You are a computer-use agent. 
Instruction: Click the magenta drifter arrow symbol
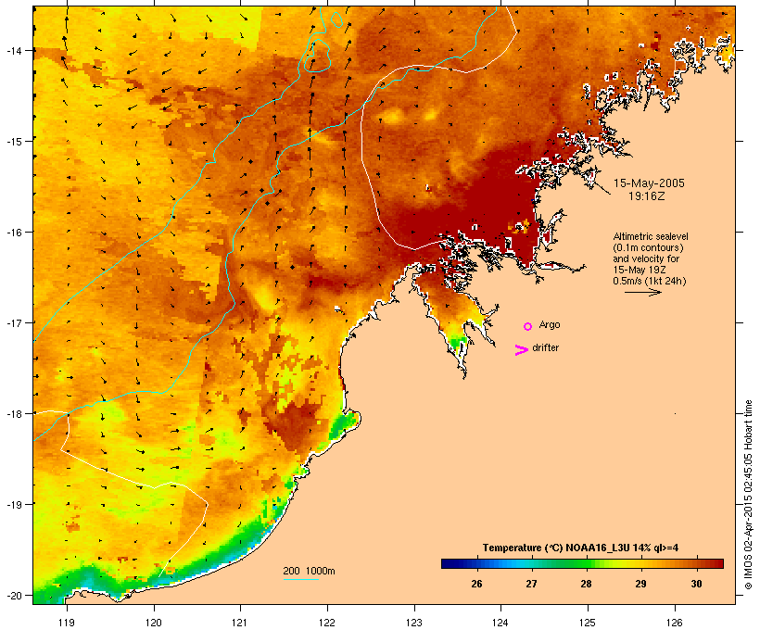(522, 350)
